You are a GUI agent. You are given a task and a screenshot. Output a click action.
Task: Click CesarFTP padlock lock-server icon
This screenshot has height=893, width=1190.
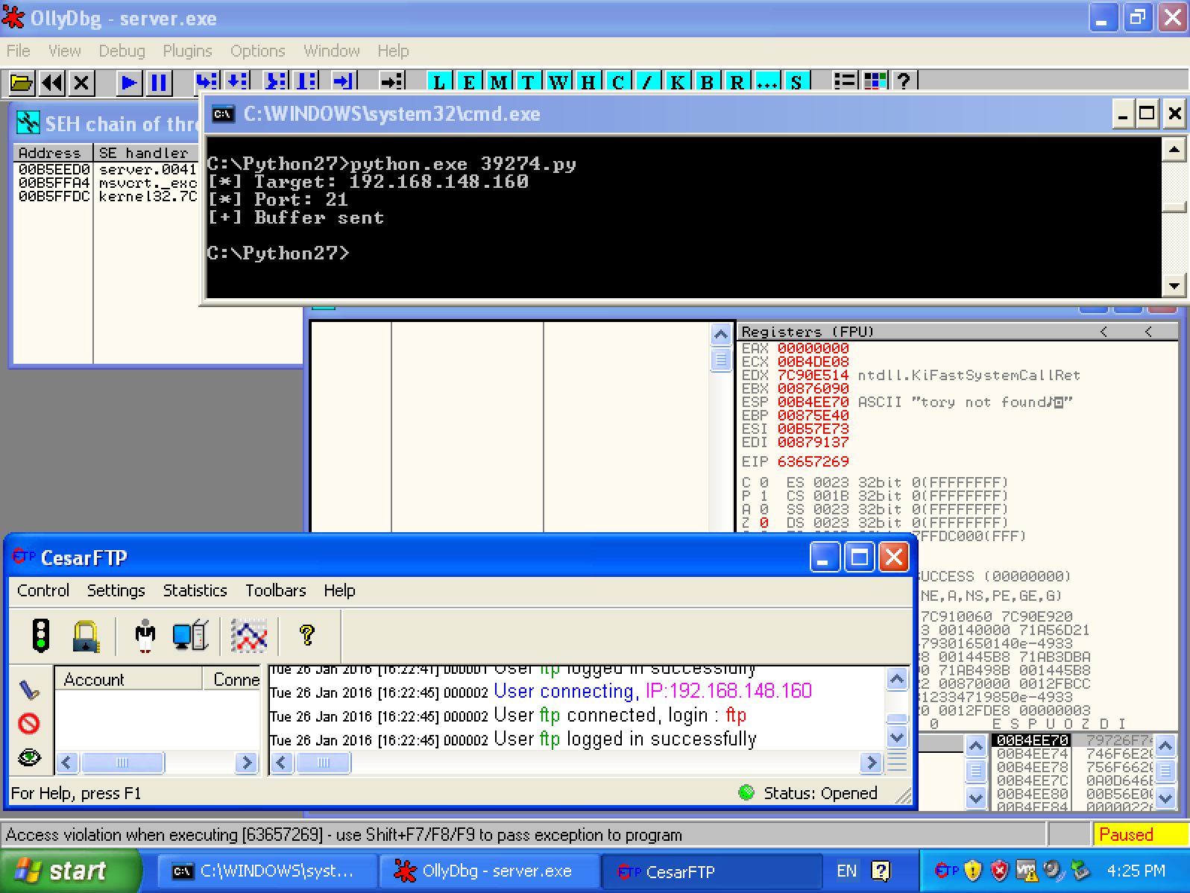(86, 636)
